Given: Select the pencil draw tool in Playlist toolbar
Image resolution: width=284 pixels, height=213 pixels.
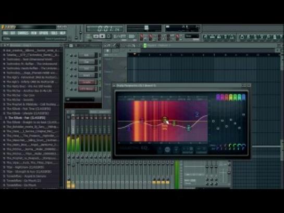Looking at the screenshot, I should click(114, 45).
